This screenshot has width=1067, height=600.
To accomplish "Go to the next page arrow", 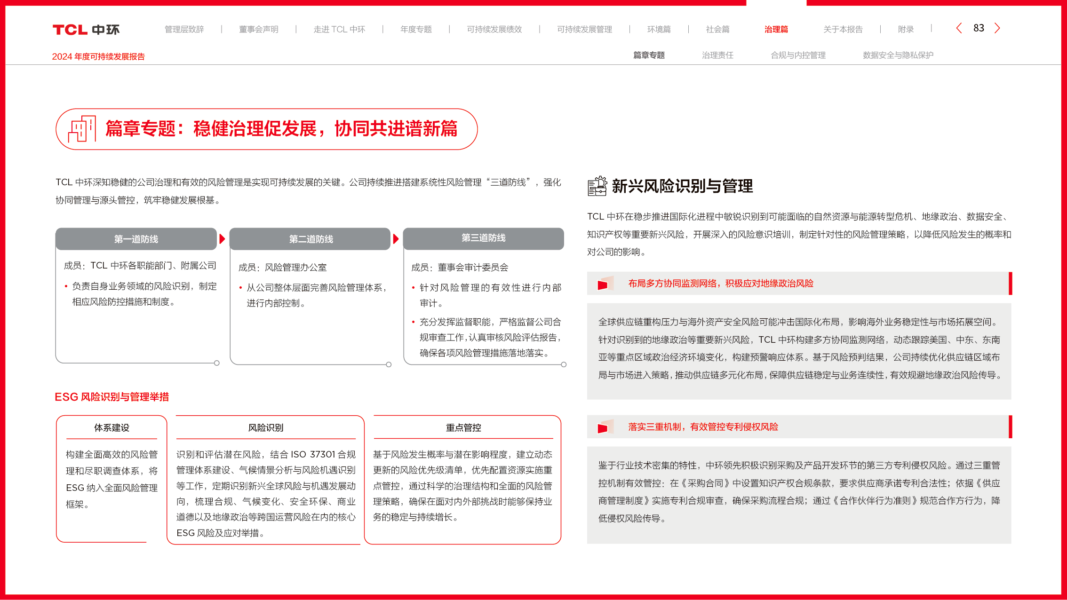I will 997,28.
